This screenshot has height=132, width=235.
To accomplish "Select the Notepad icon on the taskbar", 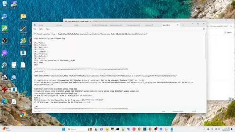I will click(x=172, y=129).
